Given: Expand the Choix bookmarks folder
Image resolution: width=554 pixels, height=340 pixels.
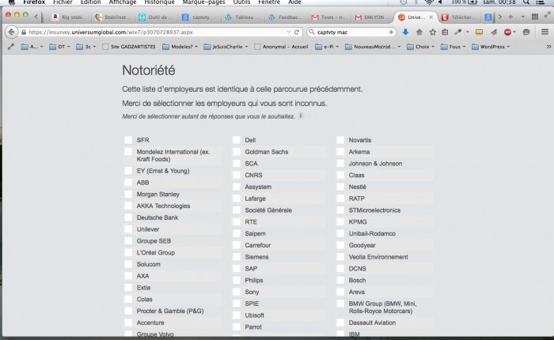Looking at the screenshot, I should [420, 47].
